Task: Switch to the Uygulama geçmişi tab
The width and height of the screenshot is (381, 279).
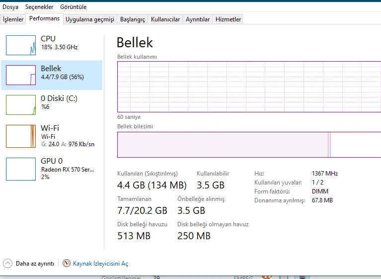Action: (x=90, y=19)
